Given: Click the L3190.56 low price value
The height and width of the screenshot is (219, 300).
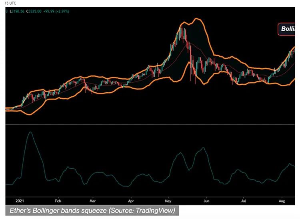Looking at the screenshot, I should pyautogui.click(x=17, y=11).
